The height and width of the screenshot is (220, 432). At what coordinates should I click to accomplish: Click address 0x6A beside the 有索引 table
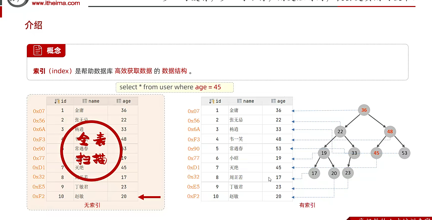click(x=194, y=129)
